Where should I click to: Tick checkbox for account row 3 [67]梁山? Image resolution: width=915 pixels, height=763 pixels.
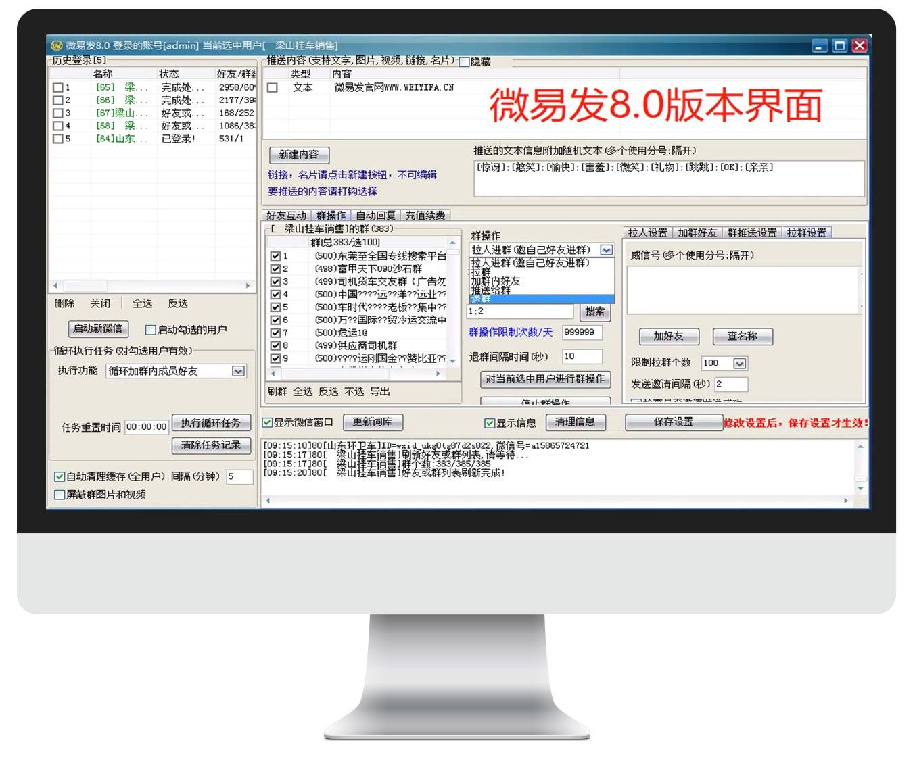(57, 113)
